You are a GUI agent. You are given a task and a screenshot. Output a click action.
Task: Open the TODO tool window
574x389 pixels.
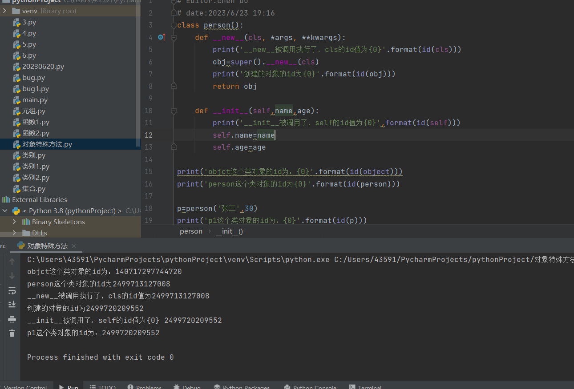(x=102, y=387)
